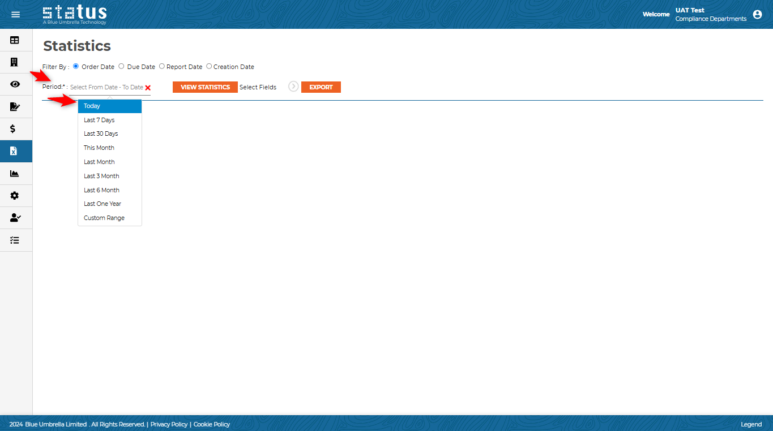Clear period with the red X icon

(x=148, y=88)
